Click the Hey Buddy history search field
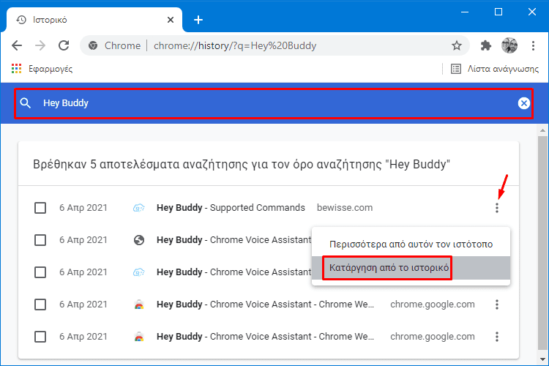Image resolution: width=549 pixels, height=366 pixels. click(273, 103)
